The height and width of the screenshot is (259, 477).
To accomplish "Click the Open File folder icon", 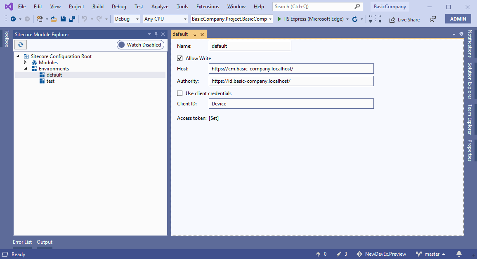I will click(x=54, y=19).
